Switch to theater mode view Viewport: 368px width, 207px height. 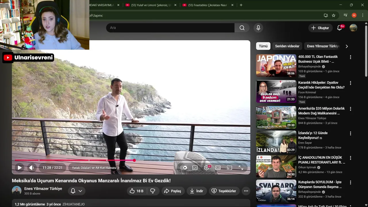tap(218, 168)
